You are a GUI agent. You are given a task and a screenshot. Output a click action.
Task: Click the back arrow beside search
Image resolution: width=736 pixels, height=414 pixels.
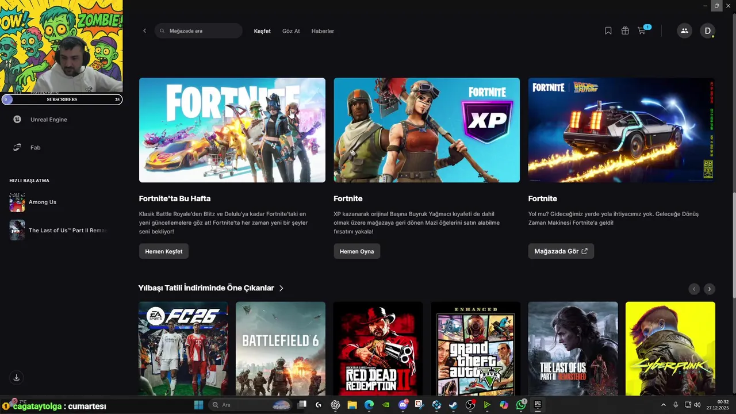pos(144,31)
